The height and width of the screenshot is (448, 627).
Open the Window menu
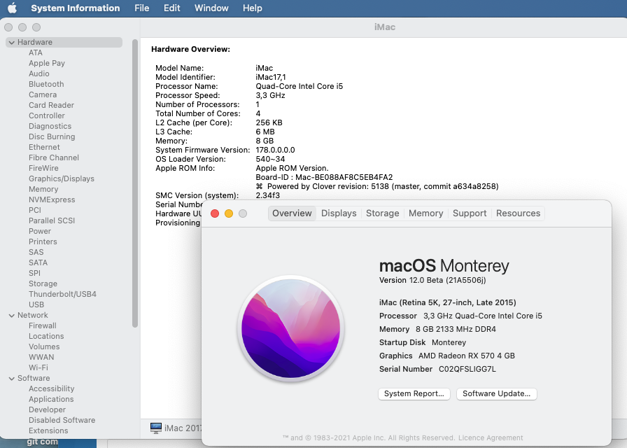point(211,8)
